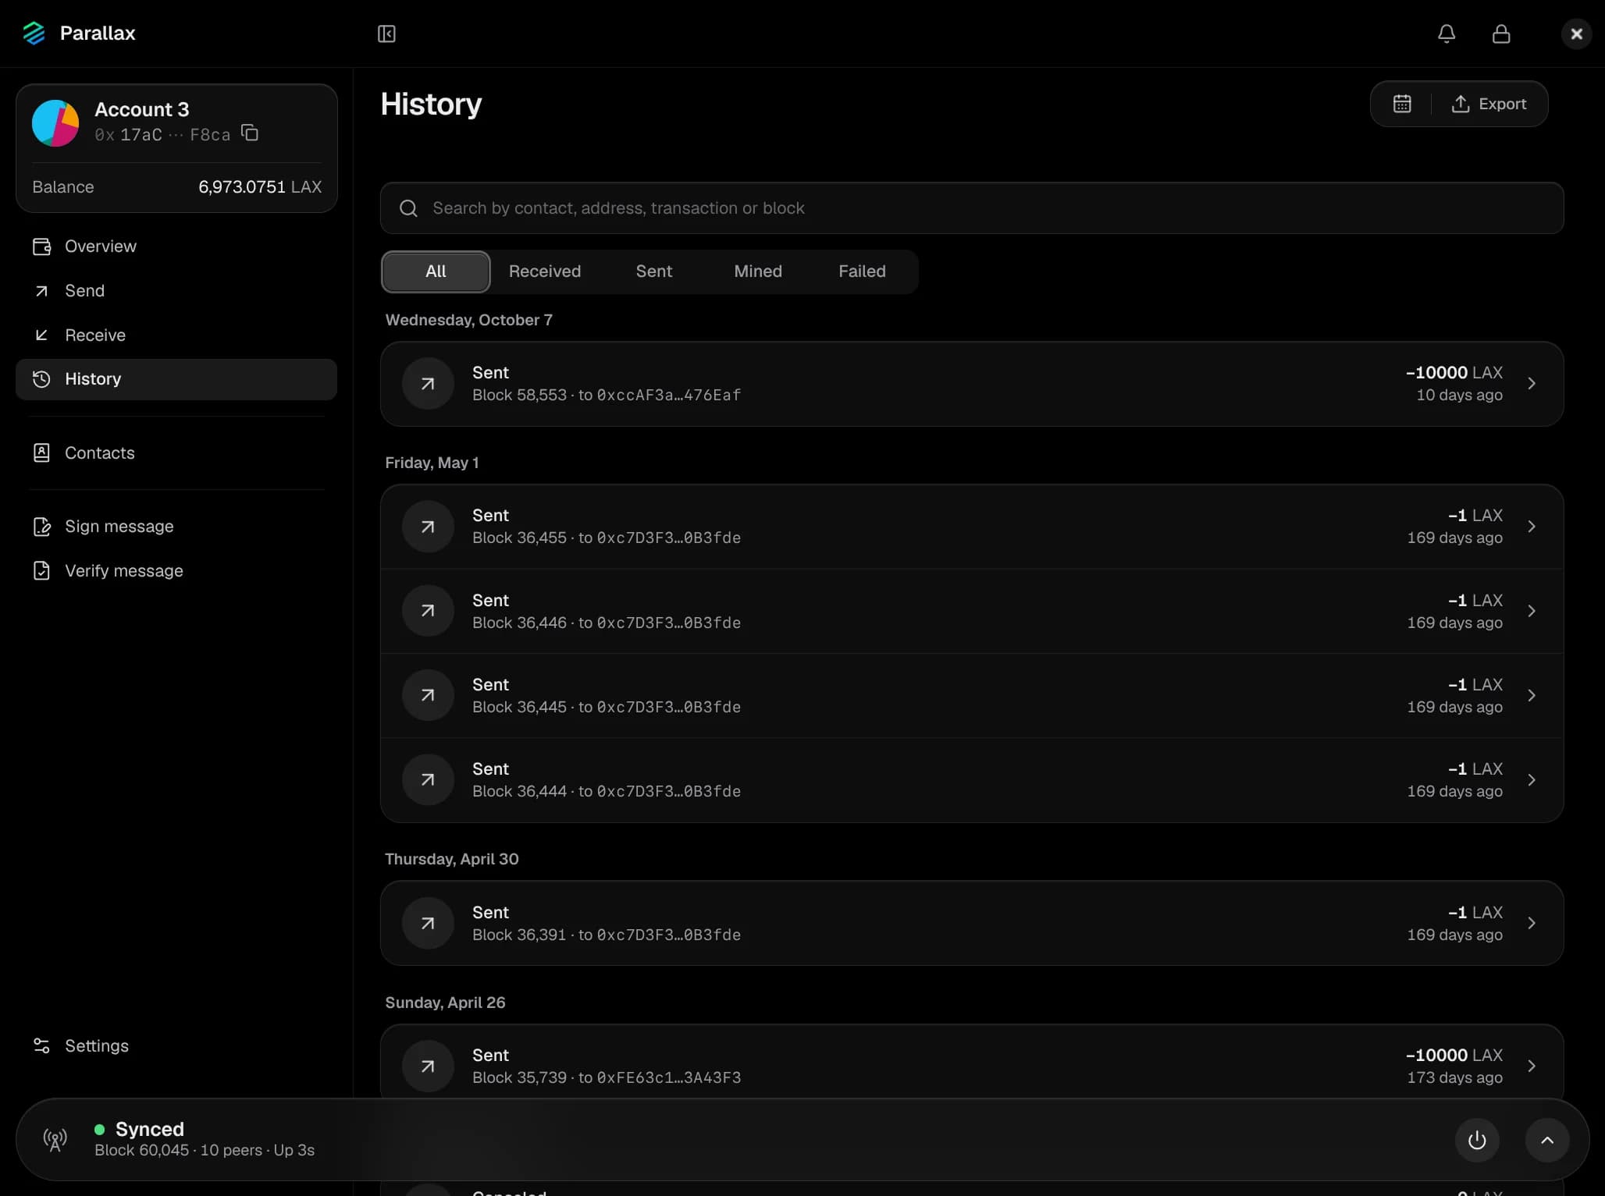1605x1196 pixels.
Task: Click the 6,973.0751 LAX balance
Action: point(260,187)
